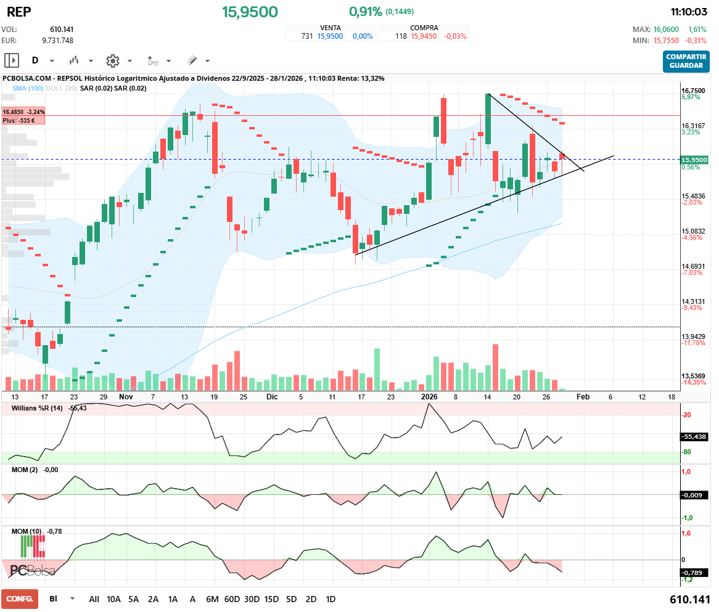Expand the drawing tools dropdown arrow
Image resolution: width=719 pixels, height=612 pixels.
[x=207, y=61]
